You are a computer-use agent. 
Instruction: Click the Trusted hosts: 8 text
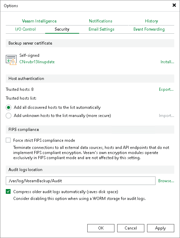click(x=20, y=89)
